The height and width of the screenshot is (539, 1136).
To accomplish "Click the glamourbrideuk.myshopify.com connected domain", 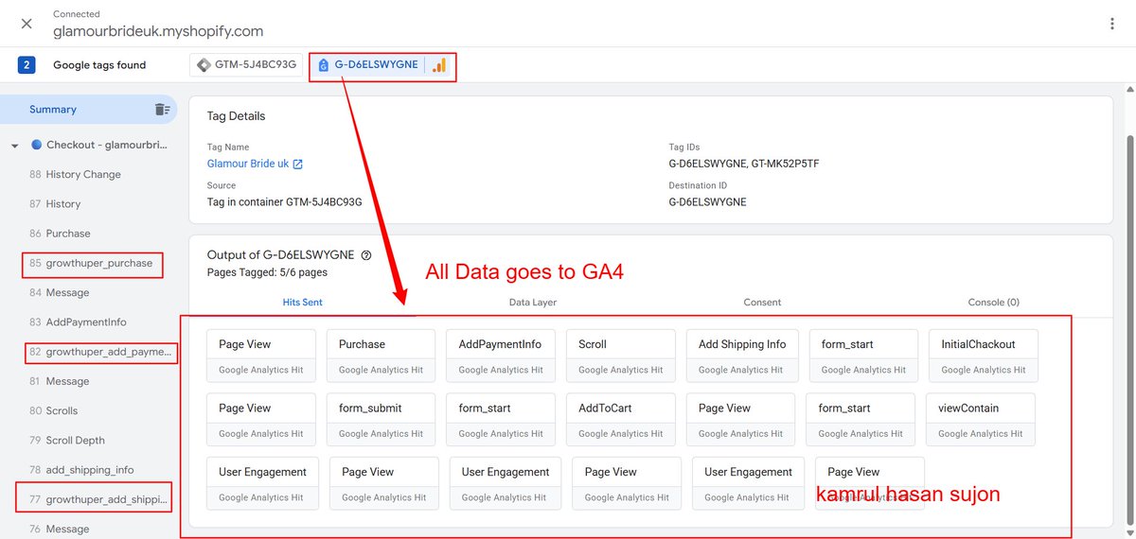I will (159, 31).
